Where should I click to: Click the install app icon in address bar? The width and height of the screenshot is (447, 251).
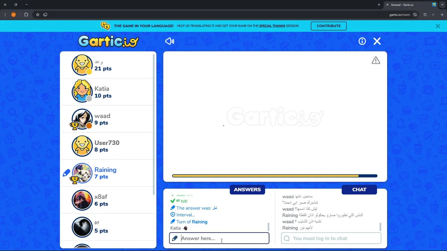coord(45,15)
